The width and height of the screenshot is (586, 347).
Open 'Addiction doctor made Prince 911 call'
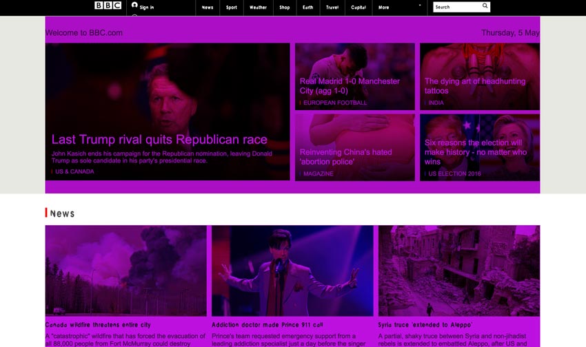267,325
